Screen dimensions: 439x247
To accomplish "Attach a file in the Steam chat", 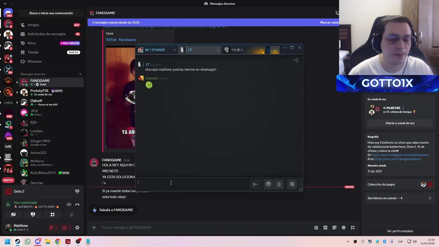I will coord(279,184).
